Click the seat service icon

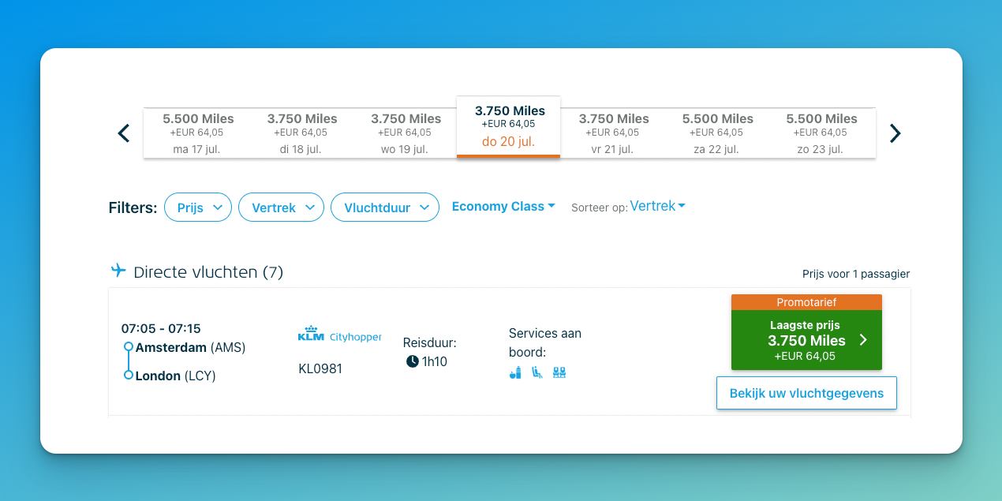click(x=537, y=372)
